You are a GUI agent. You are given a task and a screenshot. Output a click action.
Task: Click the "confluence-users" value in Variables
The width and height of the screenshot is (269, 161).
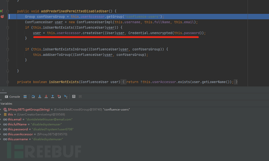click(x=117, y=110)
